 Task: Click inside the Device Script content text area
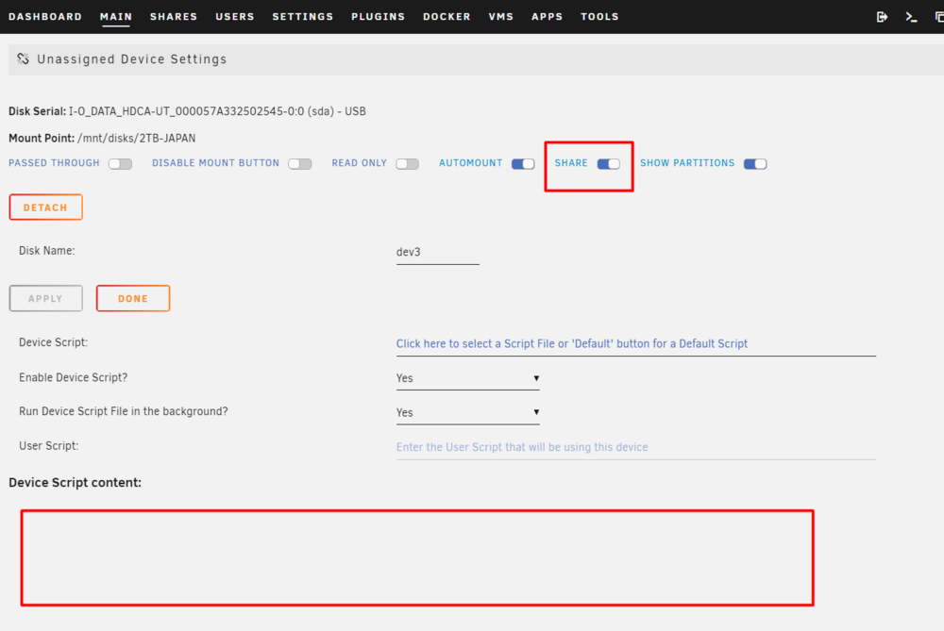pos(417,557)
